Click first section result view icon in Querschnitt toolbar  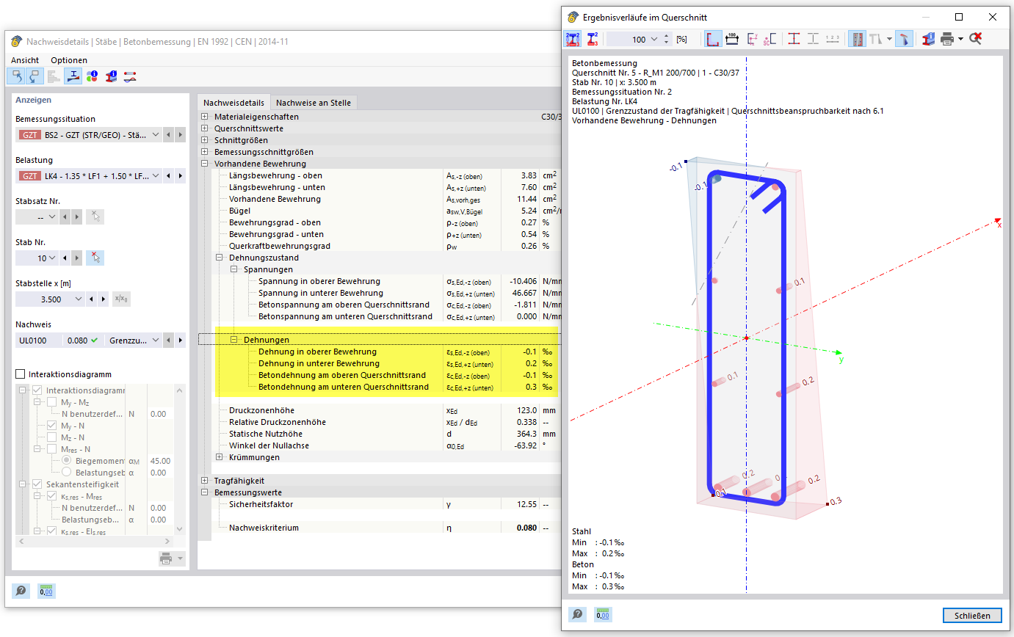coord(573,39)
